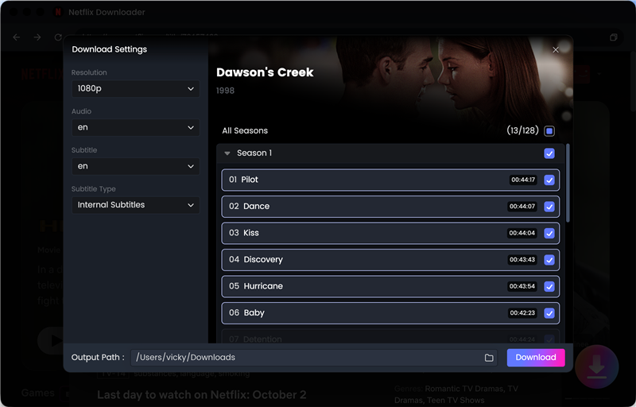Viewport: 636px width, 407px height.
Task: Toggle the All Seasons select-all checkbox
Action: (x=549, y=131)
